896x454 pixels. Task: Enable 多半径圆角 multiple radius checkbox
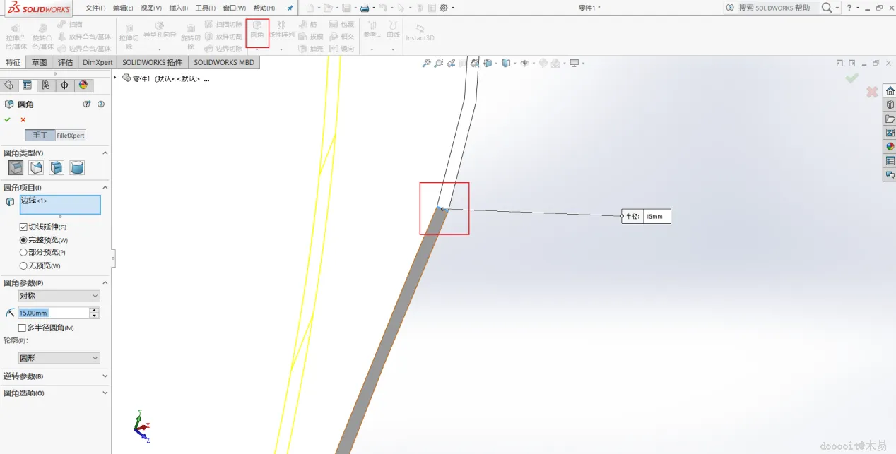(22, 328)
